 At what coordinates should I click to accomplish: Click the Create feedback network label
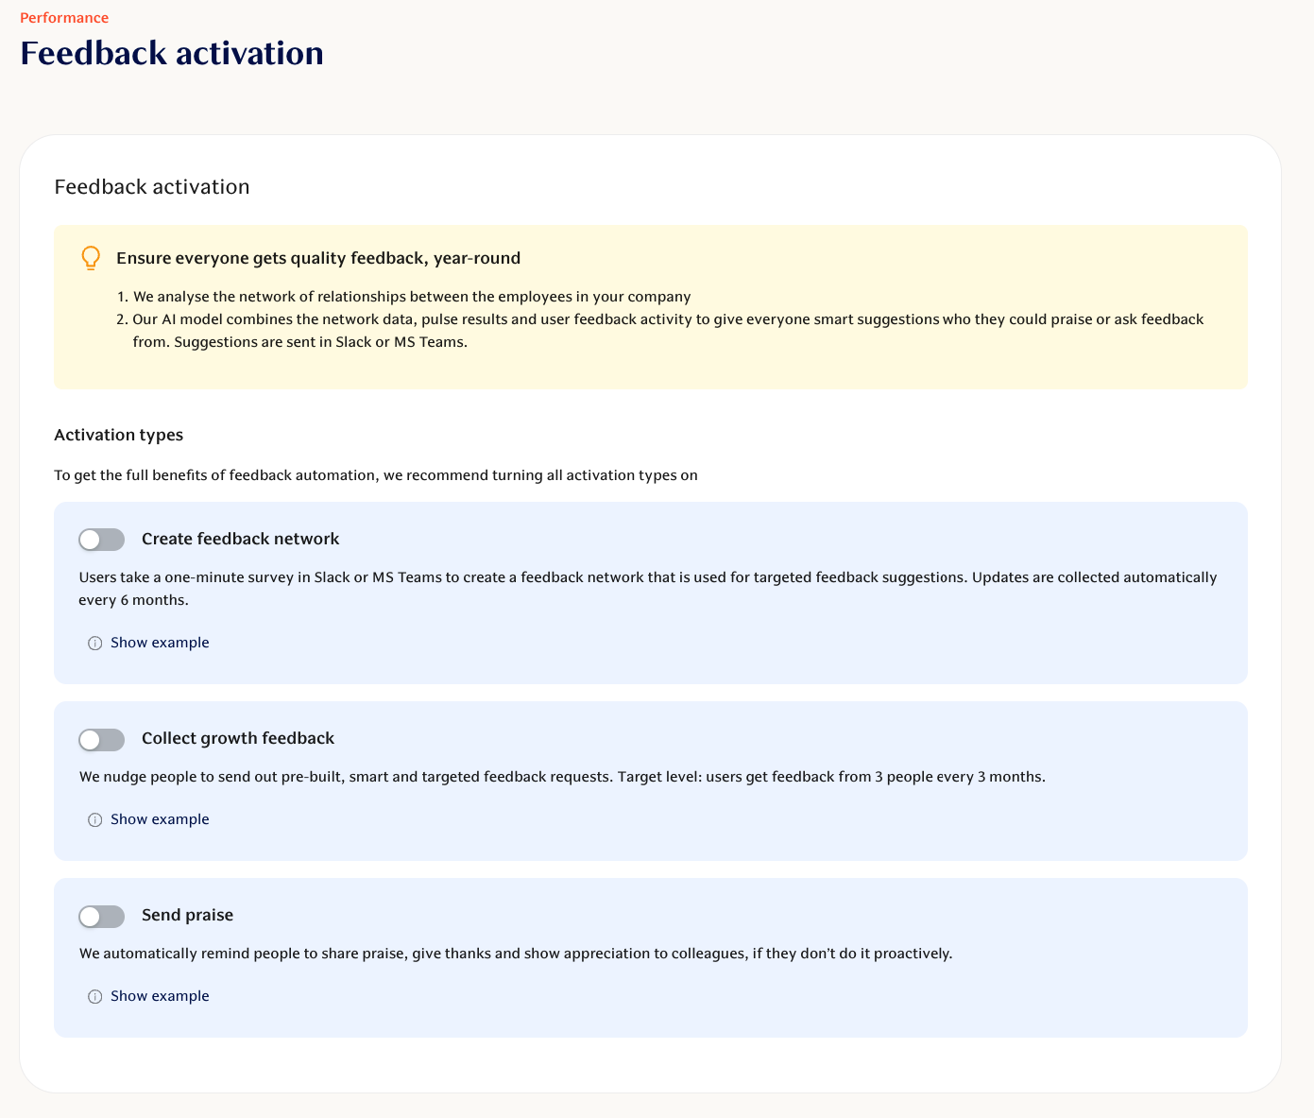click(x=240, y=539)
